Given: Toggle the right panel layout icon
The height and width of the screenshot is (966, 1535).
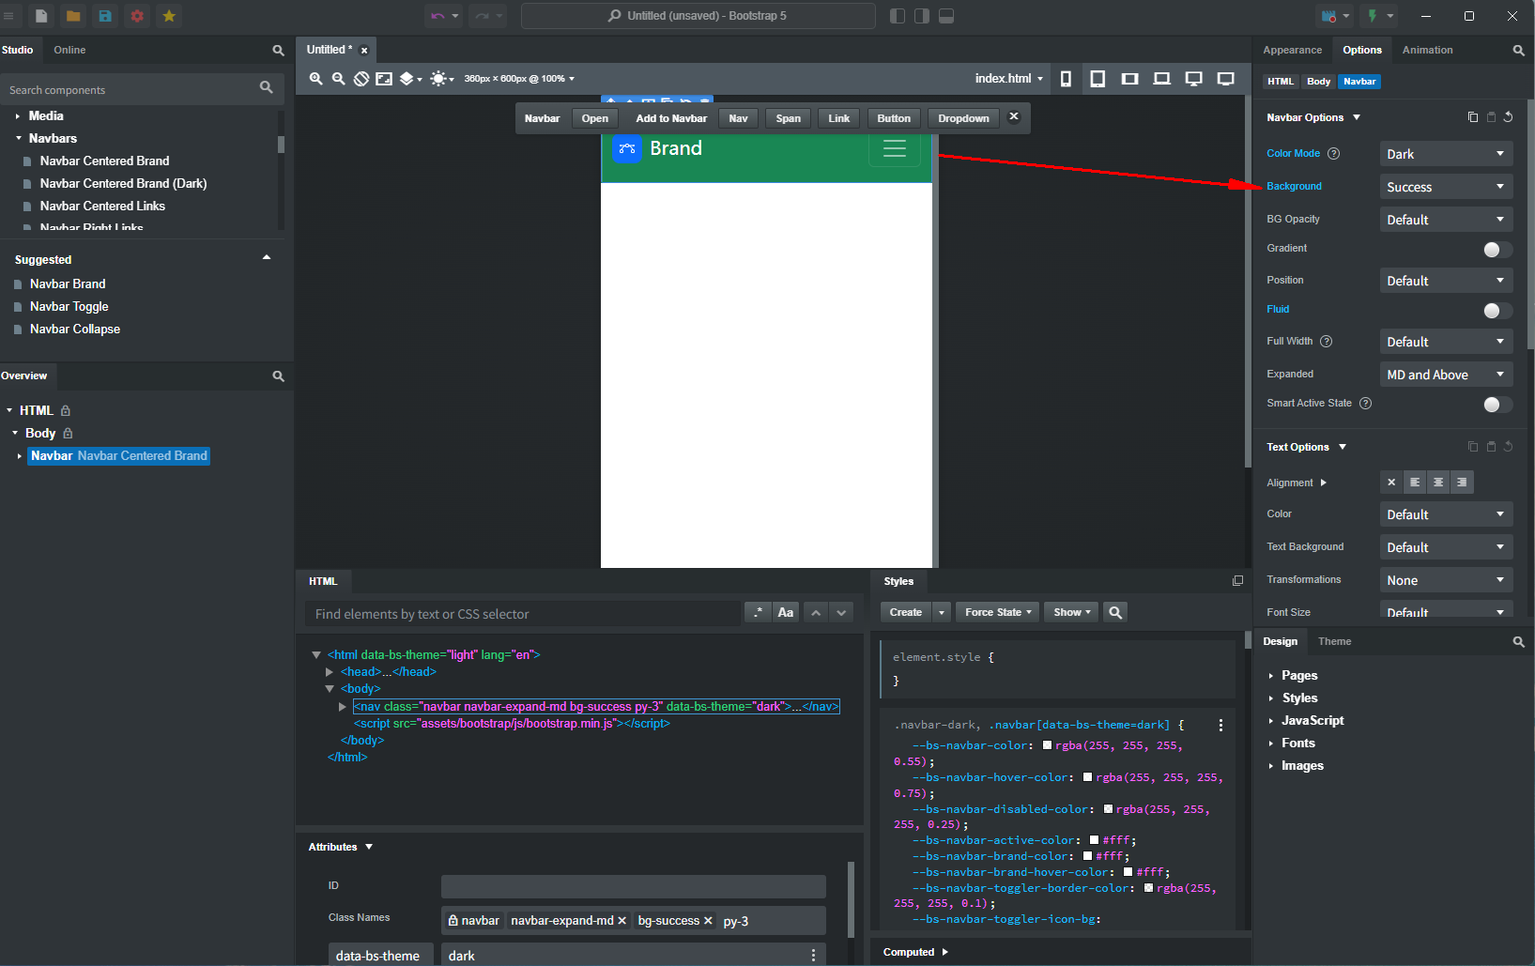Looking at the screenshot, I should pyautogui.click(x=922, y=16).
